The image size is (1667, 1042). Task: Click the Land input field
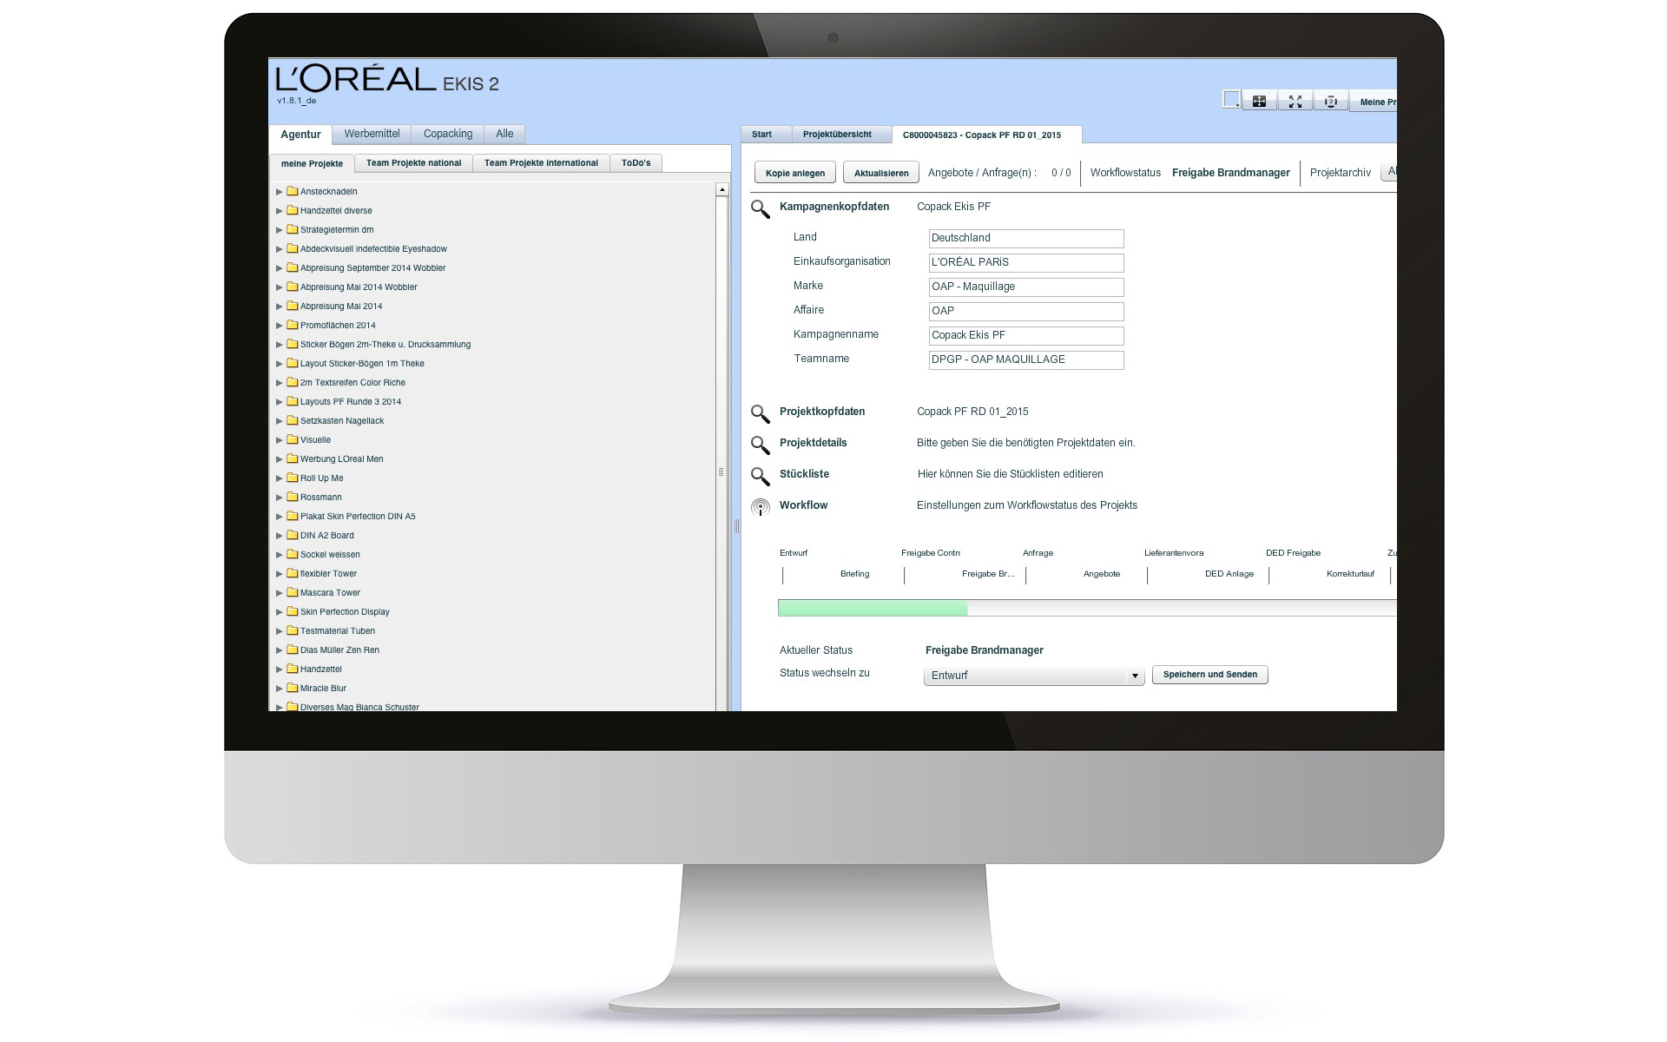click(x=1026, y=238)
